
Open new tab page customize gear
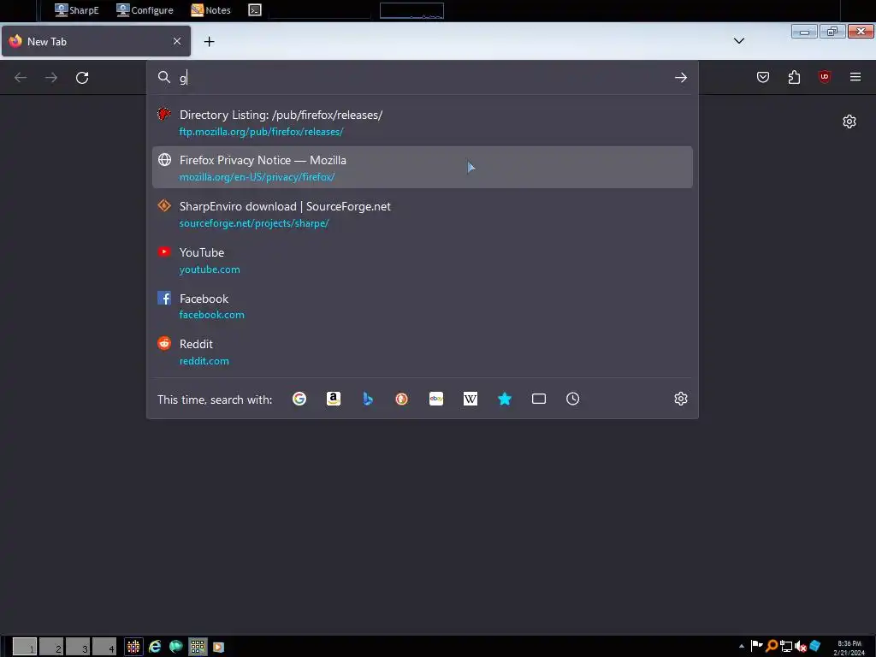tap(849, 121)
